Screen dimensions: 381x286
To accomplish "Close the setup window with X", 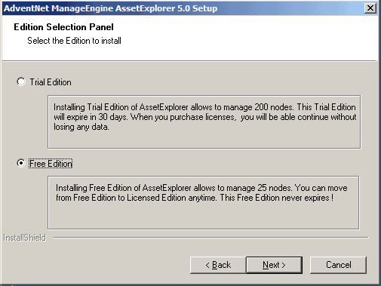I will (370, 8).
